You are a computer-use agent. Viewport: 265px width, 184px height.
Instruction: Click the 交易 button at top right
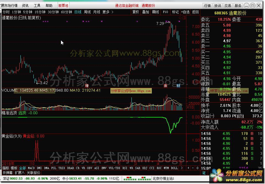pyautogui.click(x=228, y=6)
